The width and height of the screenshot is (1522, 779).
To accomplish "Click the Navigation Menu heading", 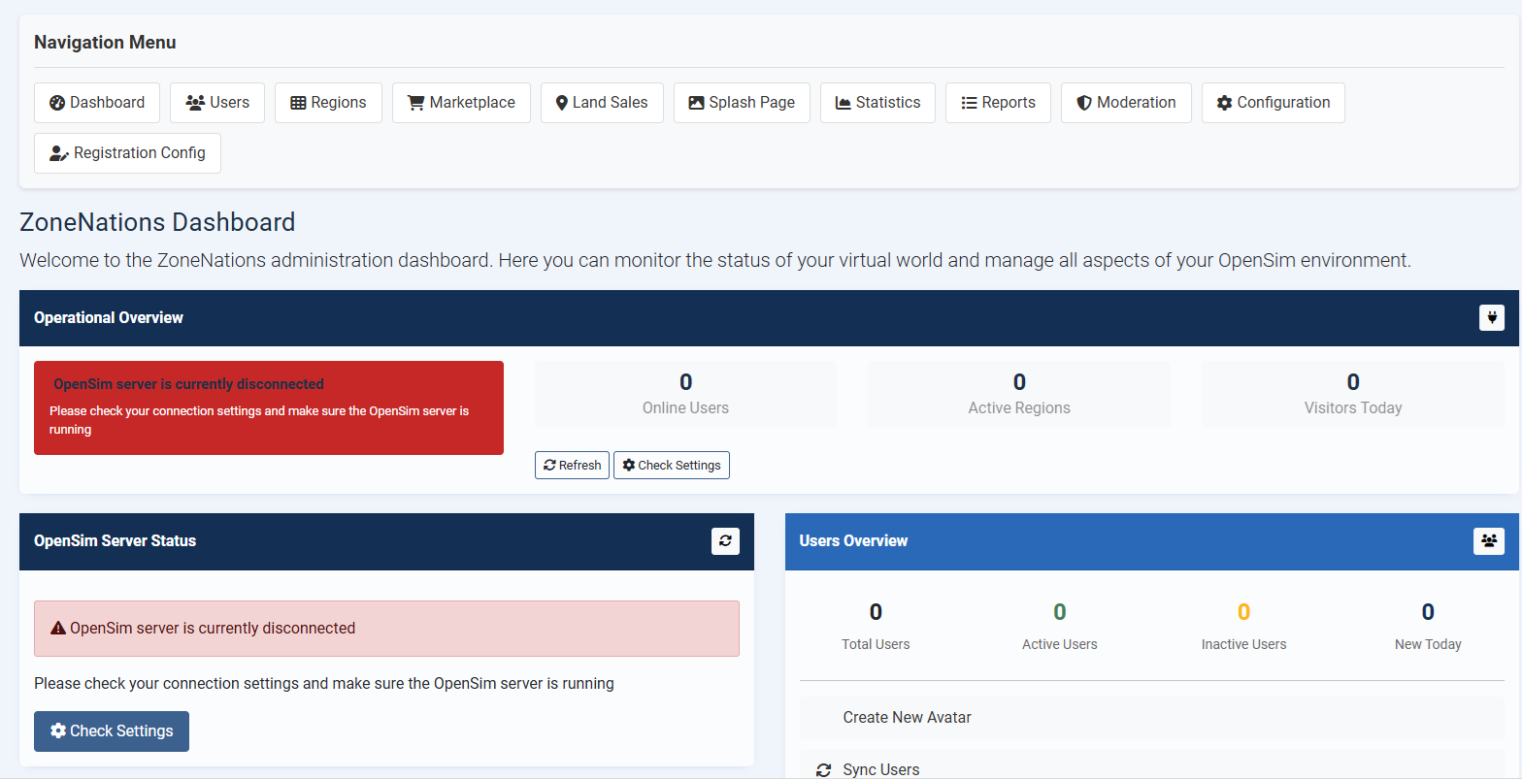I will (x=105, y=43).
